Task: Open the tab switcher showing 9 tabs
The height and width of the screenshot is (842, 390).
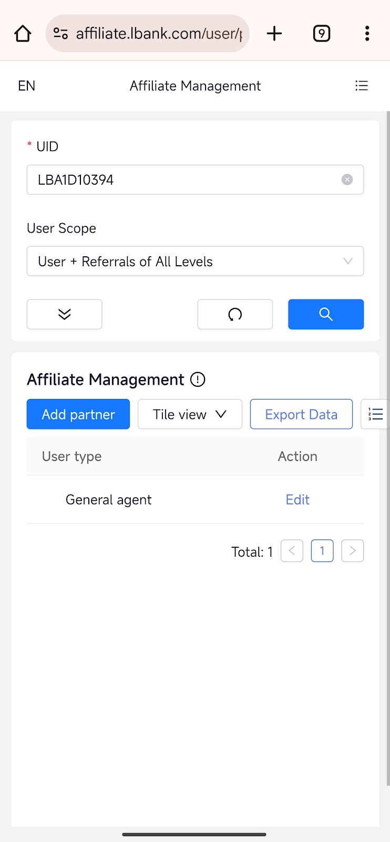Action: [321, 34]
